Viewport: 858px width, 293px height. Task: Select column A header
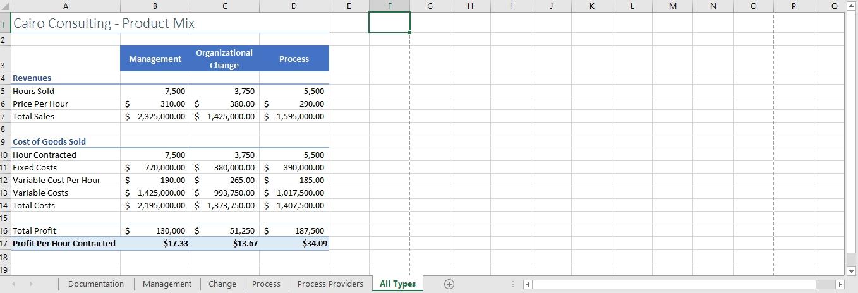pos(66,6)
